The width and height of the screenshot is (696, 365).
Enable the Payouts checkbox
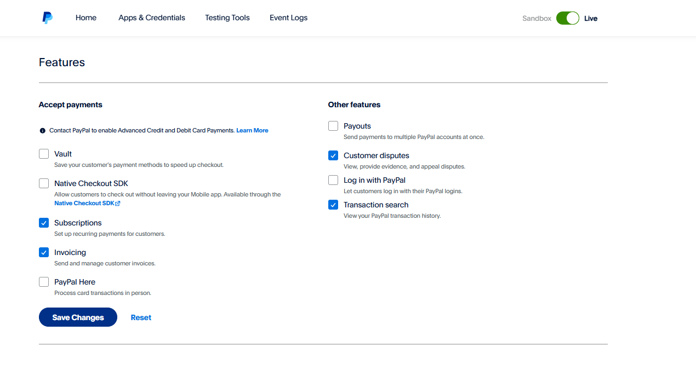pyautogui.click(x=333, y=126)
